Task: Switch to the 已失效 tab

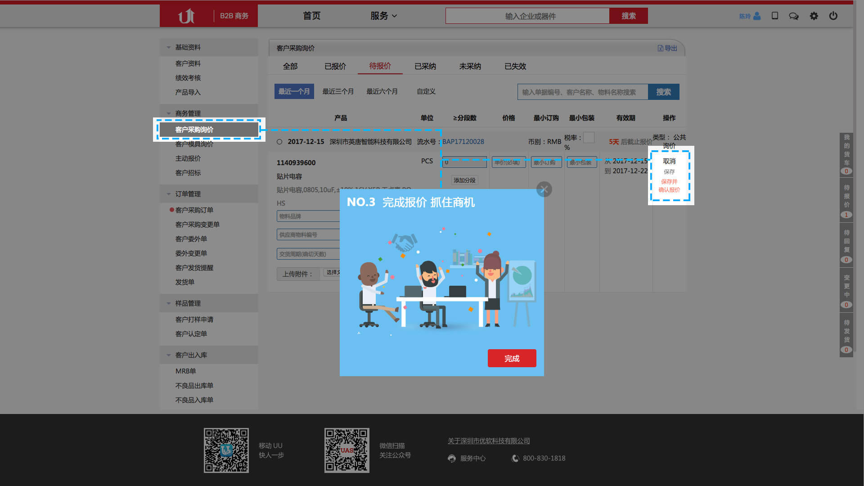Action: point(515,66)
